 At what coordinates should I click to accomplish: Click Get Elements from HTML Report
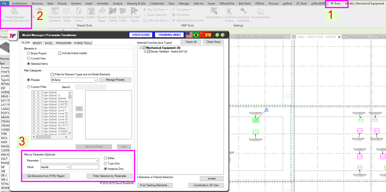click(x=46, y=176)
